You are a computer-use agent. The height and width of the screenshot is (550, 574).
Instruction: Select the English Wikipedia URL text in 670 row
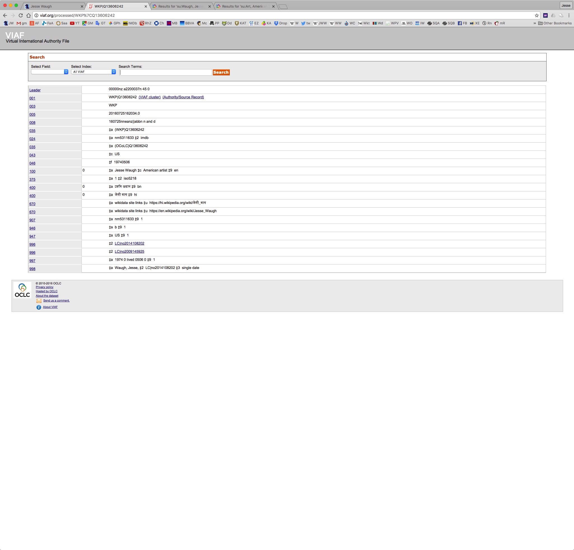pos(183,211)
